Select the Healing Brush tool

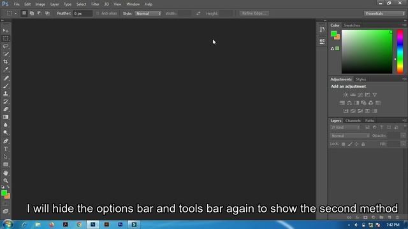(x=6, y=78)
